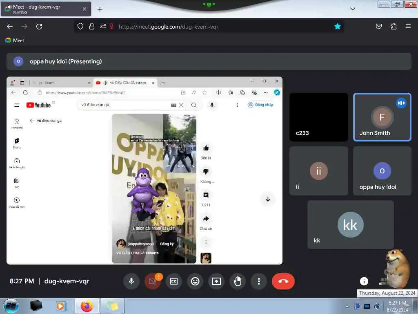Reload the Meet page
The image size is (418, 314).
(39, 27)
